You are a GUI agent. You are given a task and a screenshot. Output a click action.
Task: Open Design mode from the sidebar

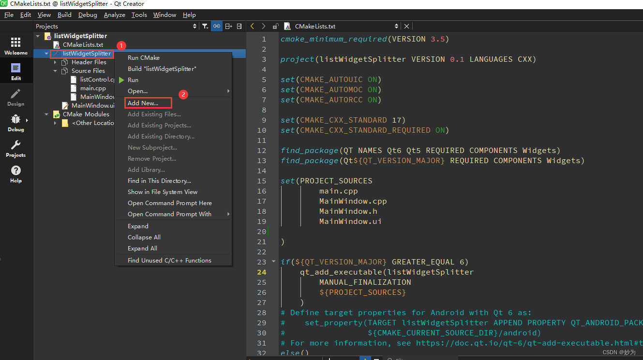point(16,97)
